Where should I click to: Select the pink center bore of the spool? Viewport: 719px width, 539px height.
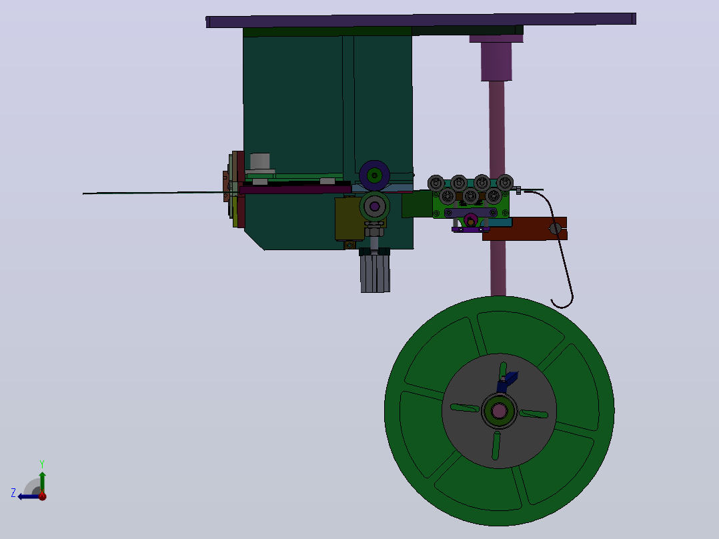pos(499,411)
